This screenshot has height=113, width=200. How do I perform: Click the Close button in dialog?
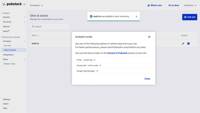[x=147, y=79]
